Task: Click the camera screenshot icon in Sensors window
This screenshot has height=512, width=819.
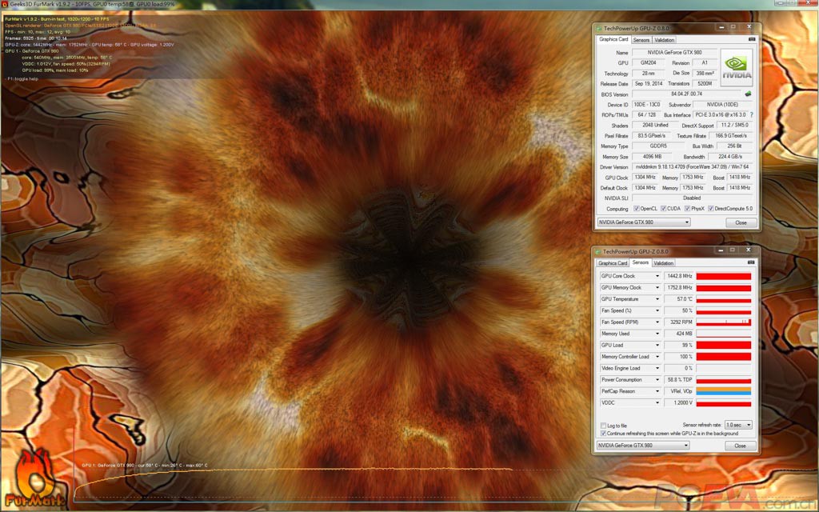Action: point(750,262)
